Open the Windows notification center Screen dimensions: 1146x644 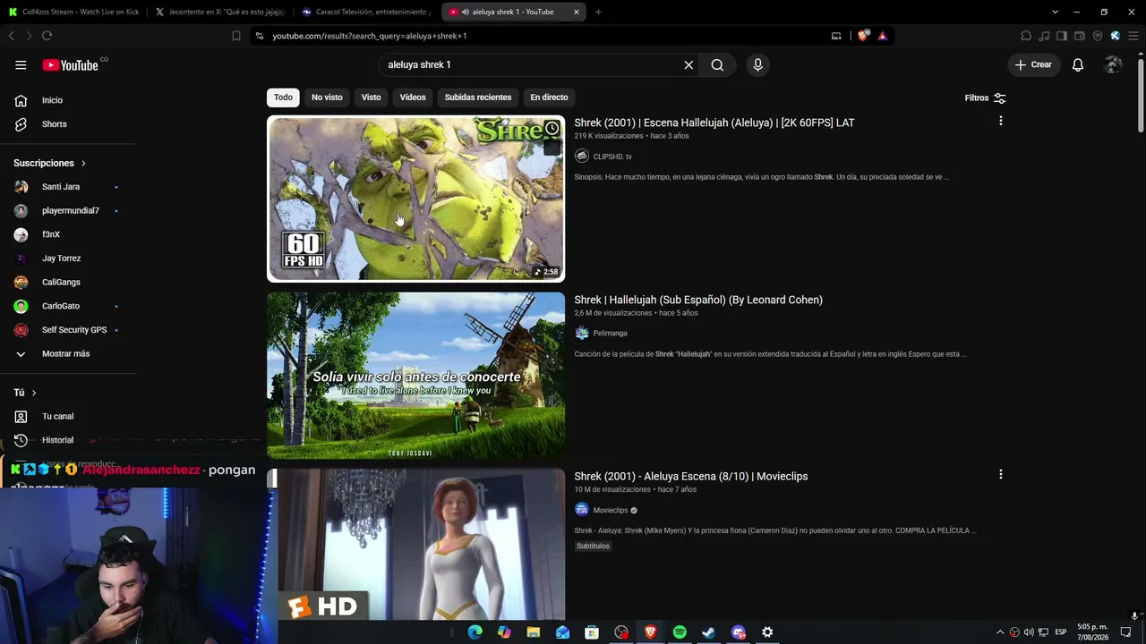(1126, 632)
